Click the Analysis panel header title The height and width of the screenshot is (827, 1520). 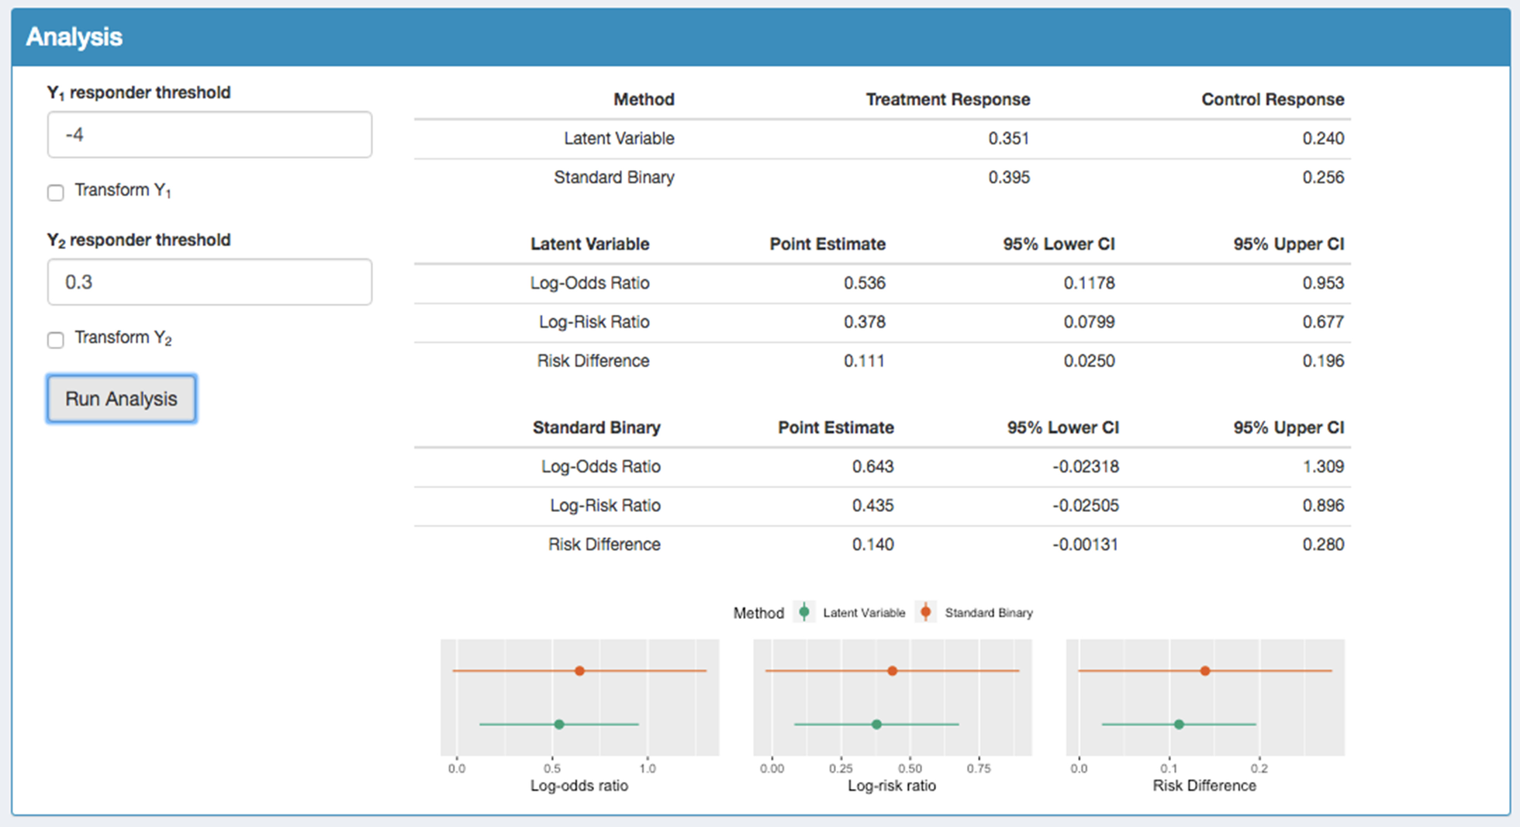click(74, 36)
